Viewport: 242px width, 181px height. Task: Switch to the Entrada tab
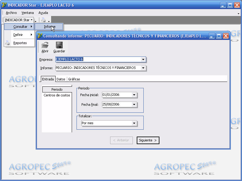48,79
